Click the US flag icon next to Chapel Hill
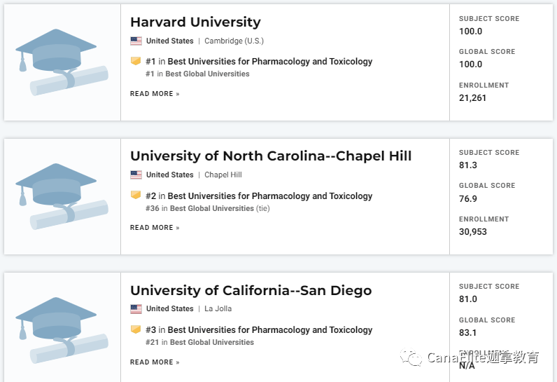 (x=136, y=175)
